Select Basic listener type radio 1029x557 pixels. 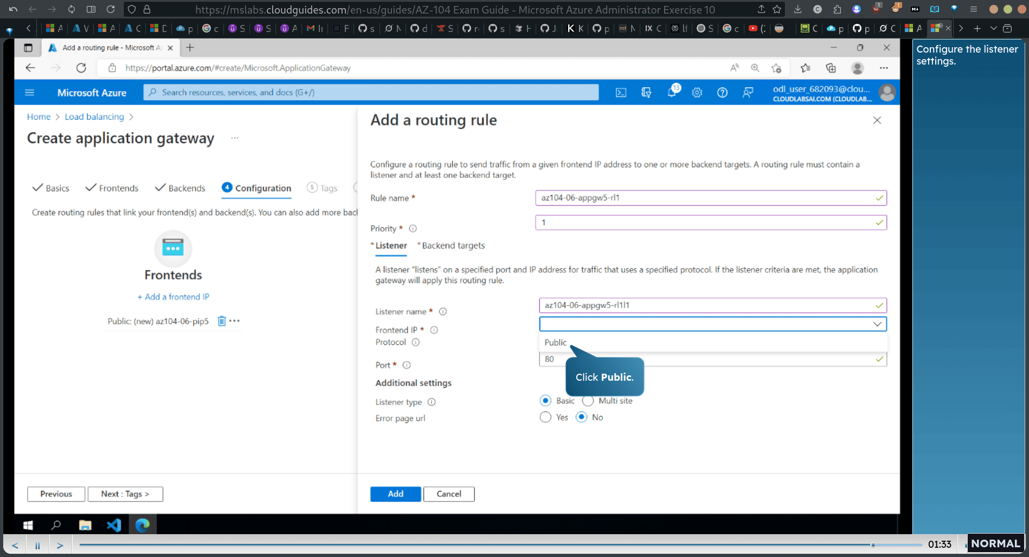click(x=545, y=401)
